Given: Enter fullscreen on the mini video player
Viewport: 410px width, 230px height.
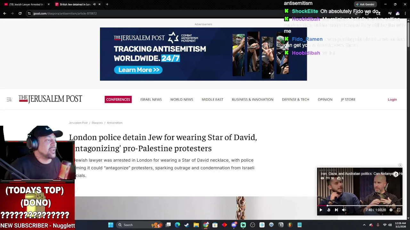Looking at the screenshot, I should tap(399, 210).
